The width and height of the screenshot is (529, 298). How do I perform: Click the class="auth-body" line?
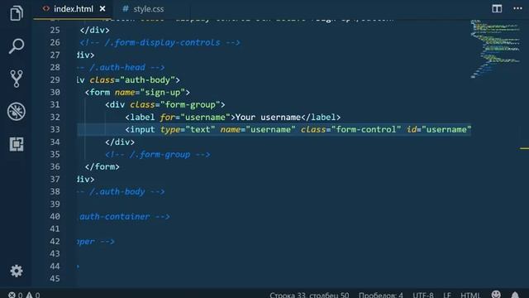[128, 80]
